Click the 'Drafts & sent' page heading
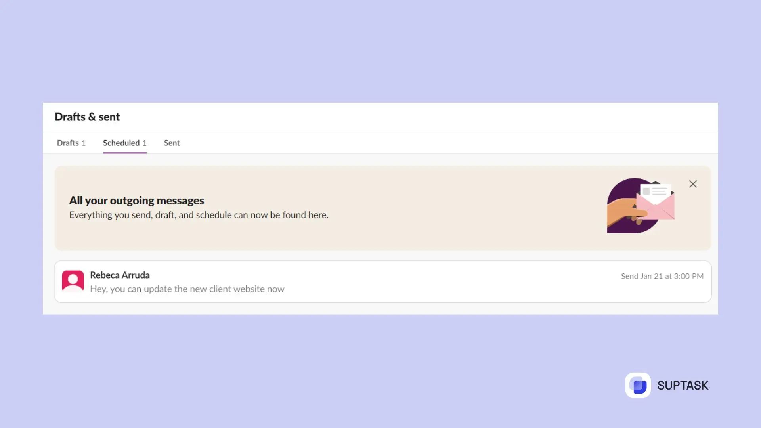 87,117
